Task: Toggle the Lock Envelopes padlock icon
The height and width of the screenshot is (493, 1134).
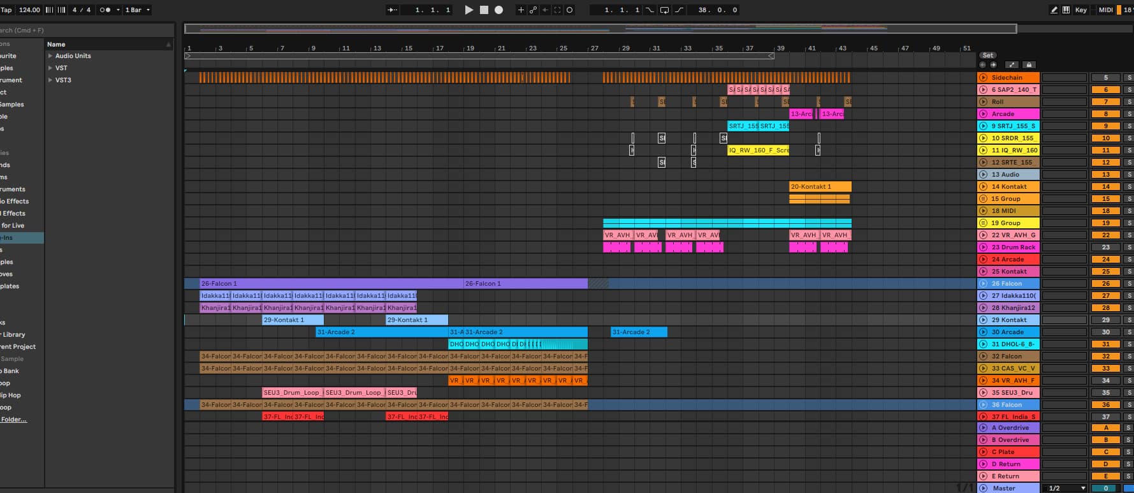Action: pos(1029,64)
